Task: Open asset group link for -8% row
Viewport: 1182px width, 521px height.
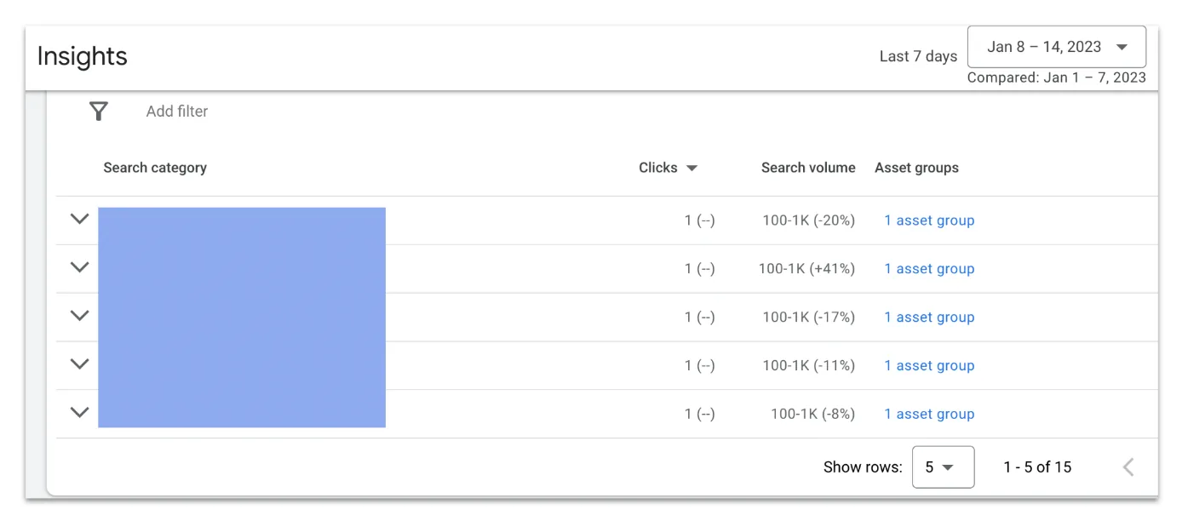Action: click(929, 415)
